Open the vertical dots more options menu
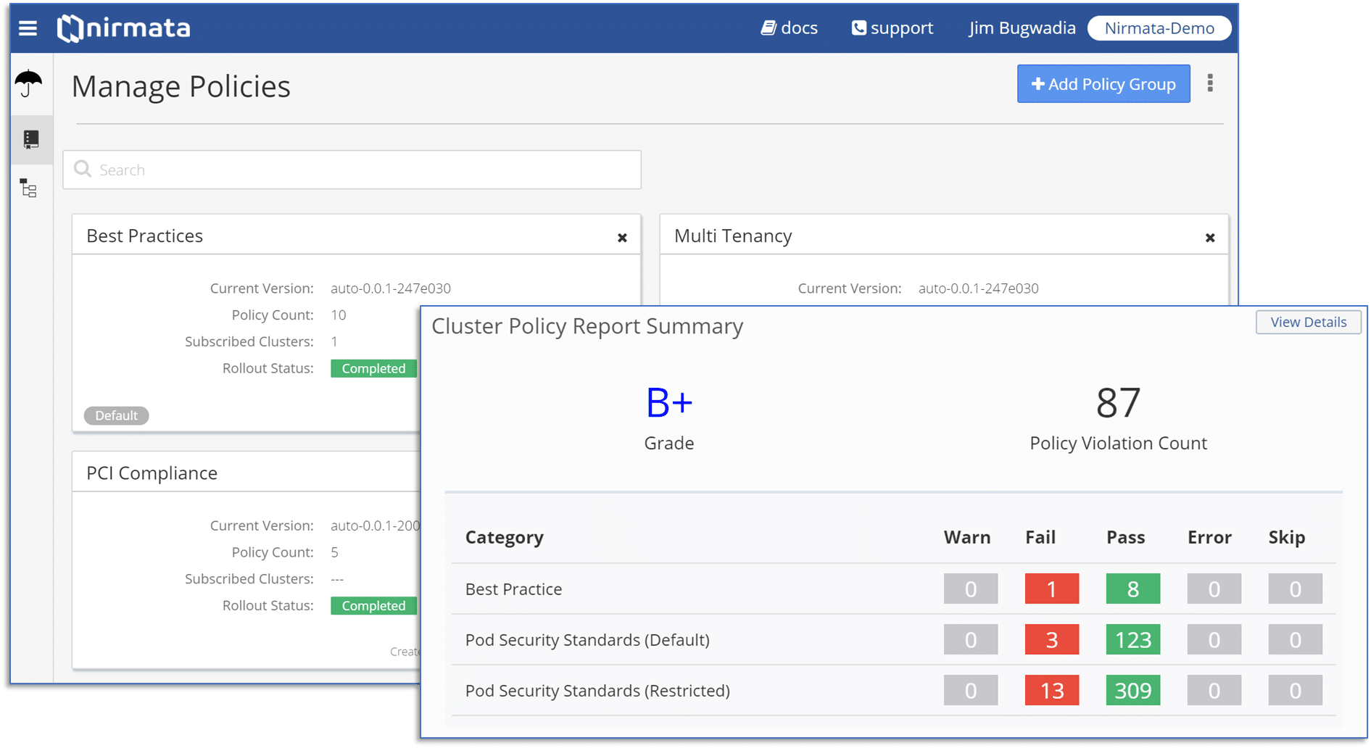This screenshot has width=1371, height=748. pyautogui.click(x=1210, y=83)
